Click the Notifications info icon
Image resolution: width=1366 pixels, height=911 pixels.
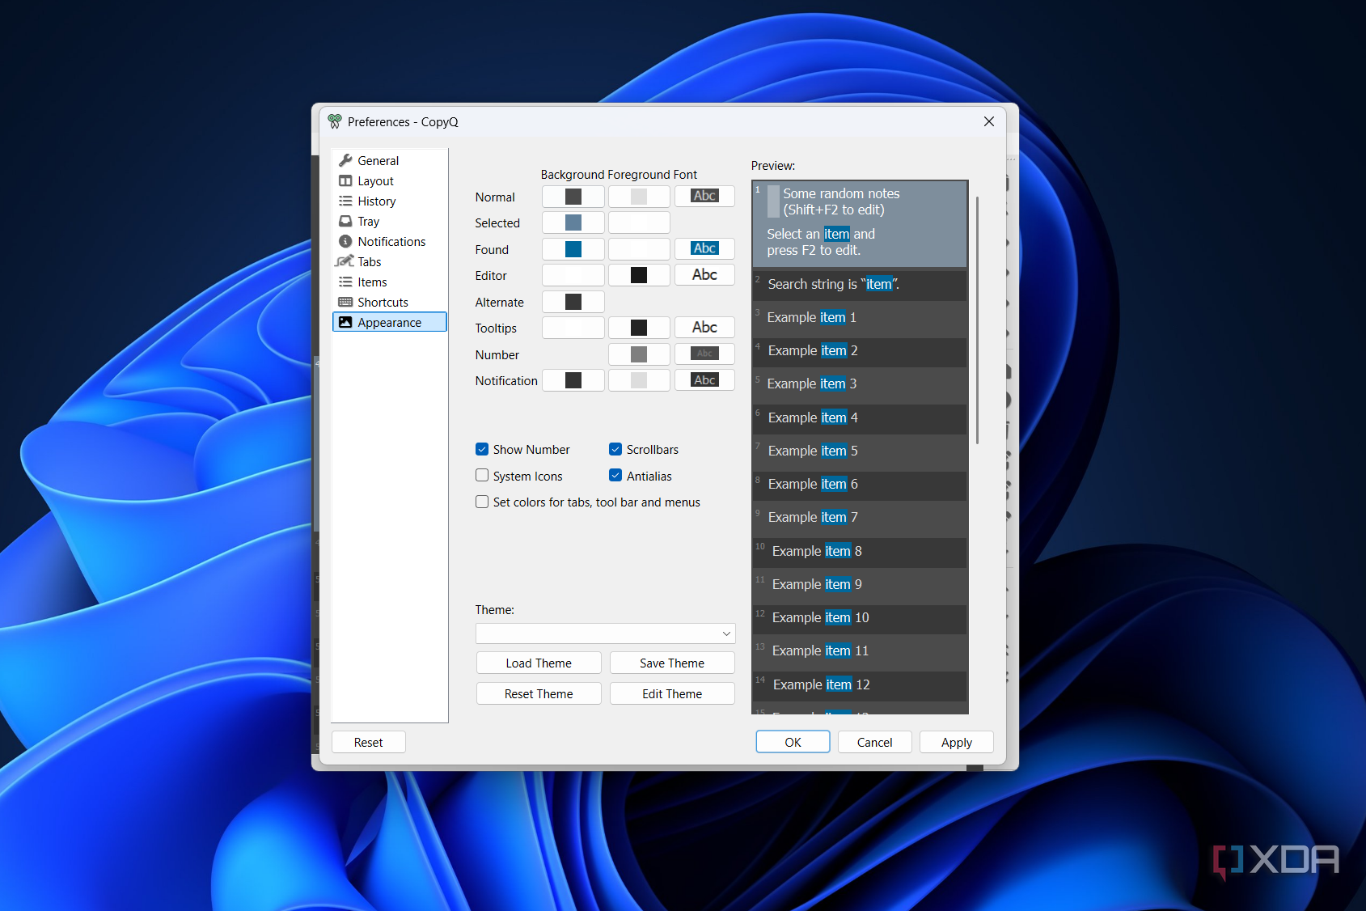pyautogui.click(x=345, y=241)
